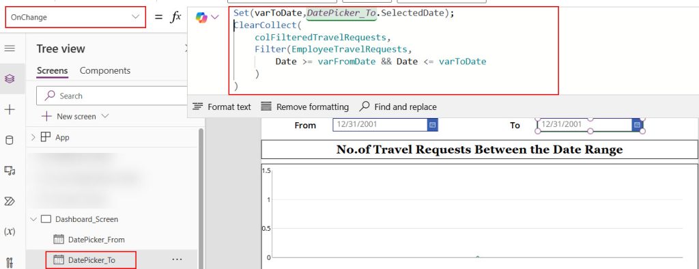Click the To label on canvas
699x269 pixels.
[x=515, y=126]
